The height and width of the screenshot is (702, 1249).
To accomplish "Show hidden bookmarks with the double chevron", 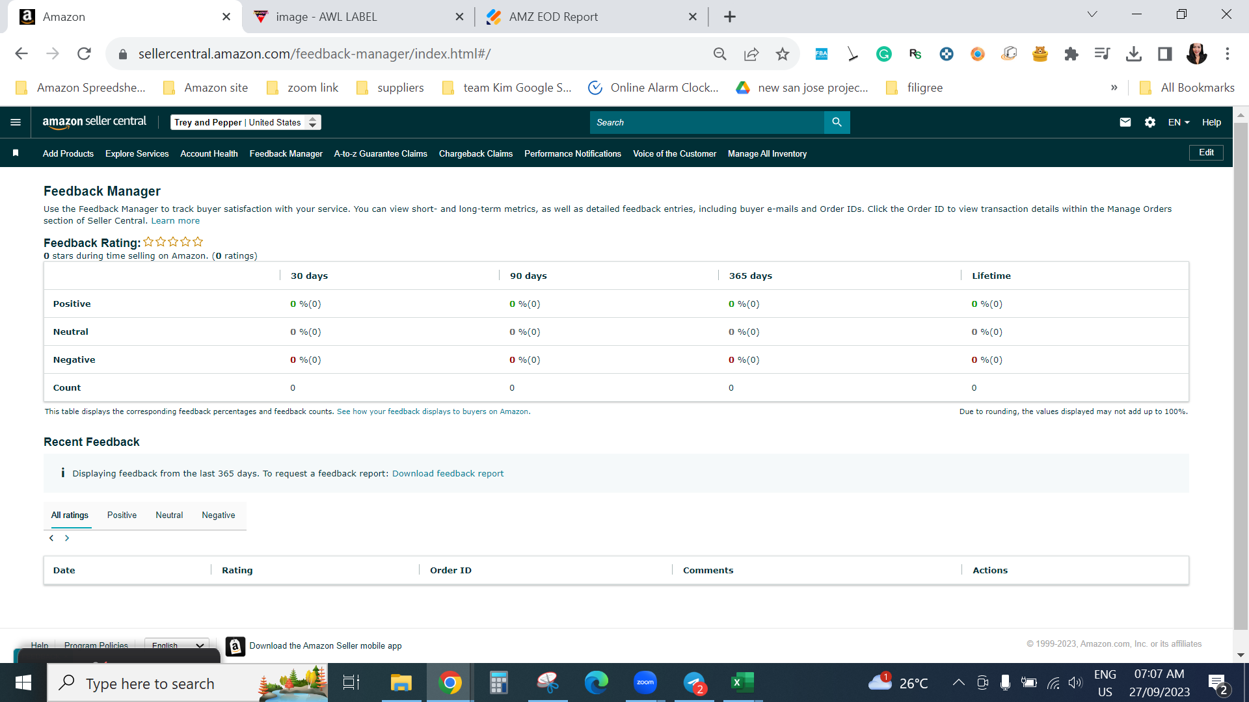I will tap(1114, 88).
